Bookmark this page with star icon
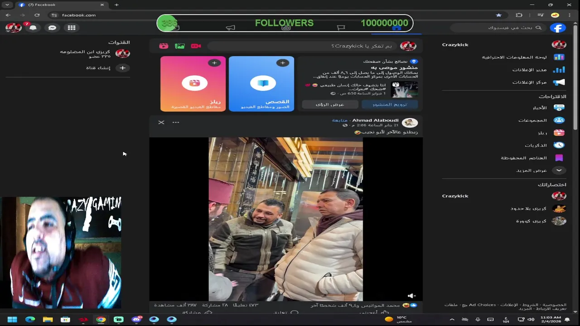 (x=499, y=15)
